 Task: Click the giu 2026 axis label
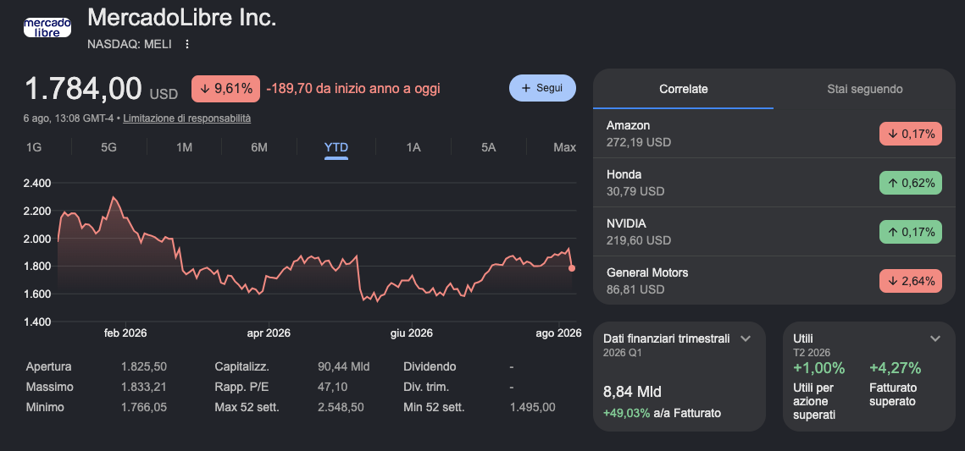[411, 333]
